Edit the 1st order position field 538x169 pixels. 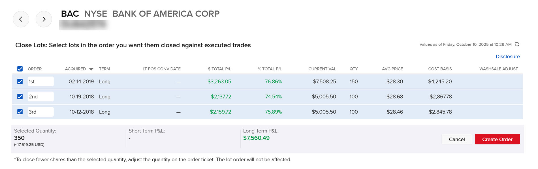(x=40, y=82)
